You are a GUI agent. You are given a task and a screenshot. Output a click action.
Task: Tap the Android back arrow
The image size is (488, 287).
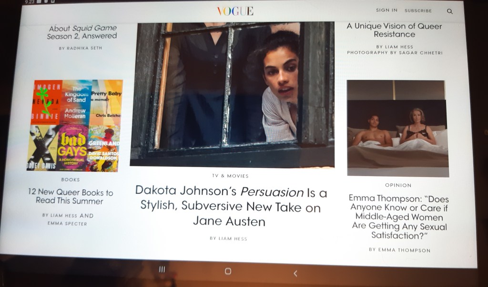295,273
